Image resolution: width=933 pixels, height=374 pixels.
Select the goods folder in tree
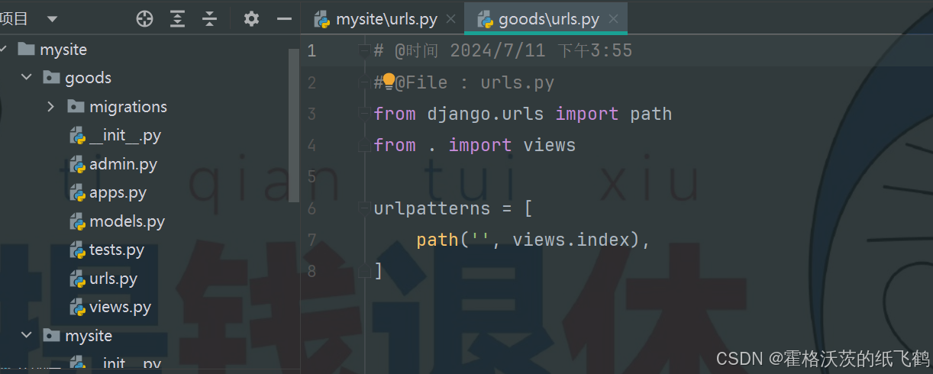(88, 78)
